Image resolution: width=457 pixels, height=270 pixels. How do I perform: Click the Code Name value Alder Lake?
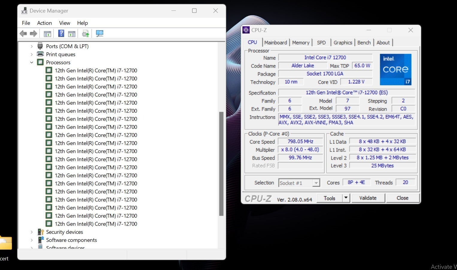click(303, 65)
